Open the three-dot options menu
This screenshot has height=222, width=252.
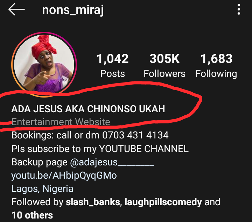239,9
